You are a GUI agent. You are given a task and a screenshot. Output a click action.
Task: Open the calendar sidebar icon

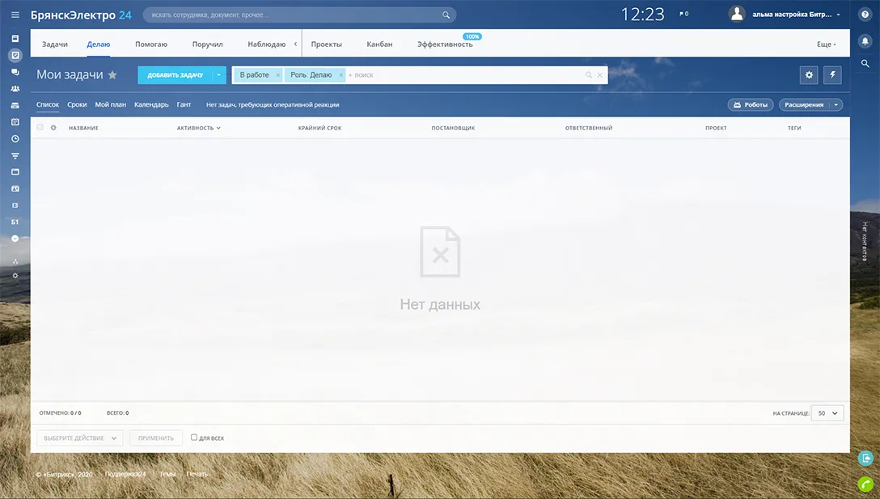coord(15,122)
